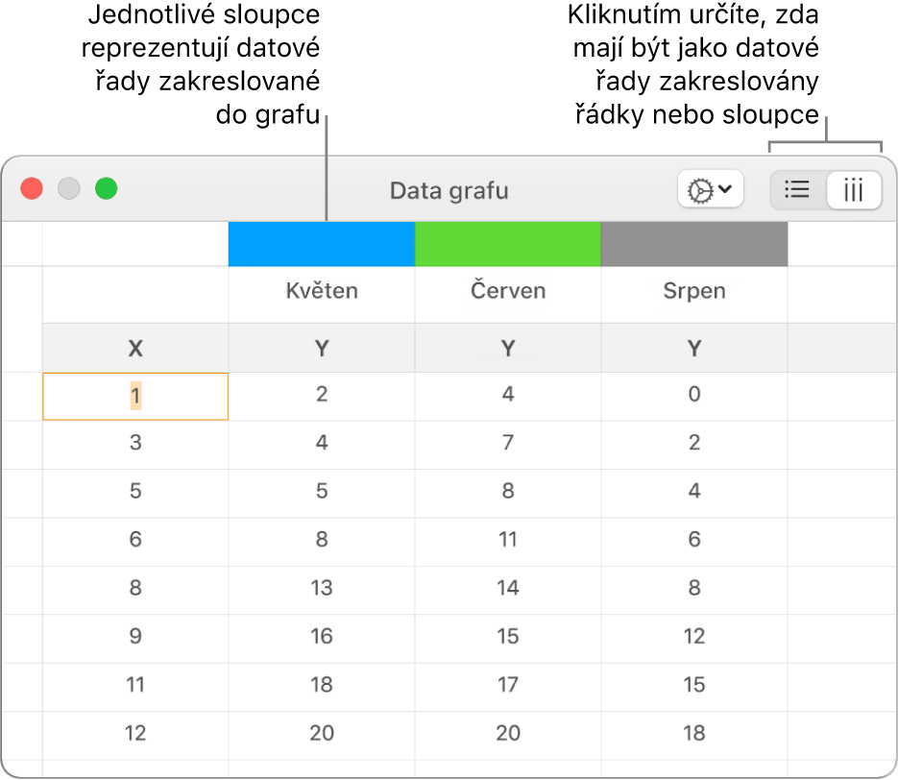
Task: Select the cell with value 7
Action: click(508, 443)
